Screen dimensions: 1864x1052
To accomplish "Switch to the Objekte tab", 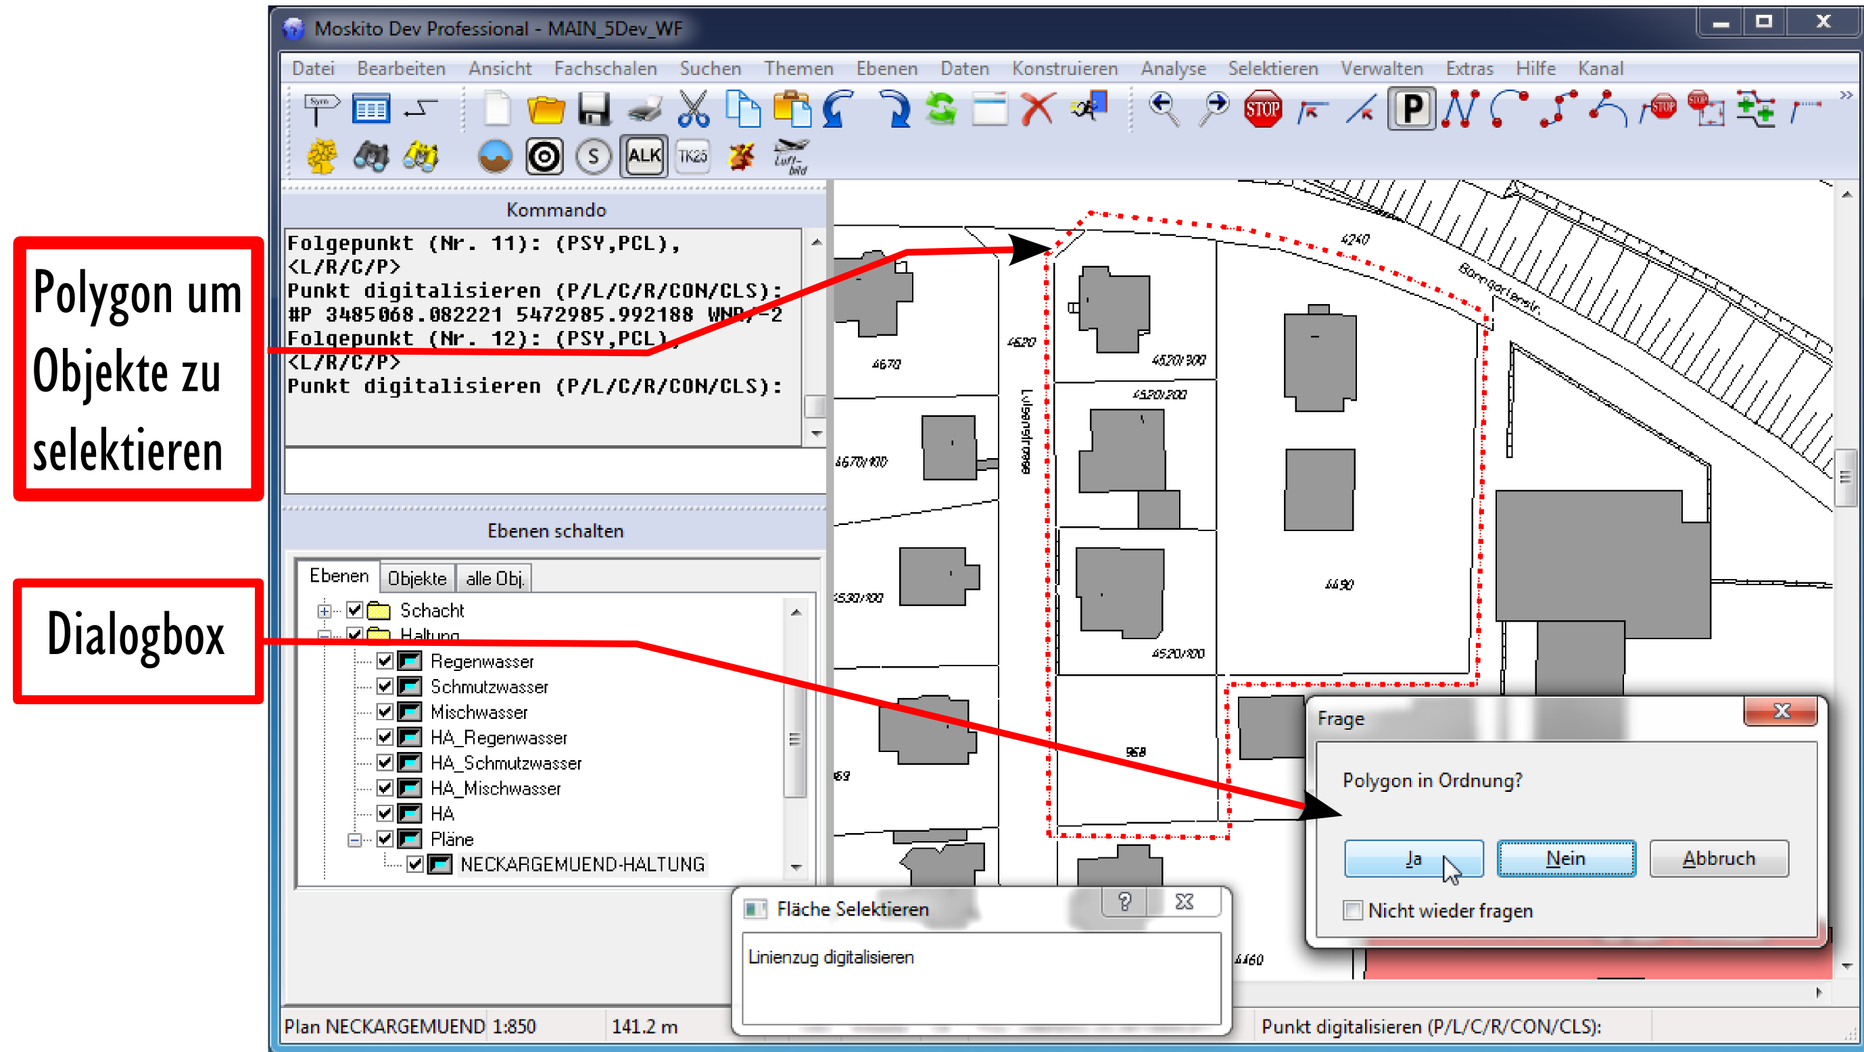I will [416, 578].
